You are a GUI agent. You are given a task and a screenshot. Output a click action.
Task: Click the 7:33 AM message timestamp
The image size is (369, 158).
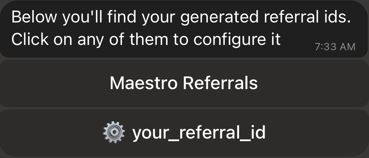click(334, 47)
